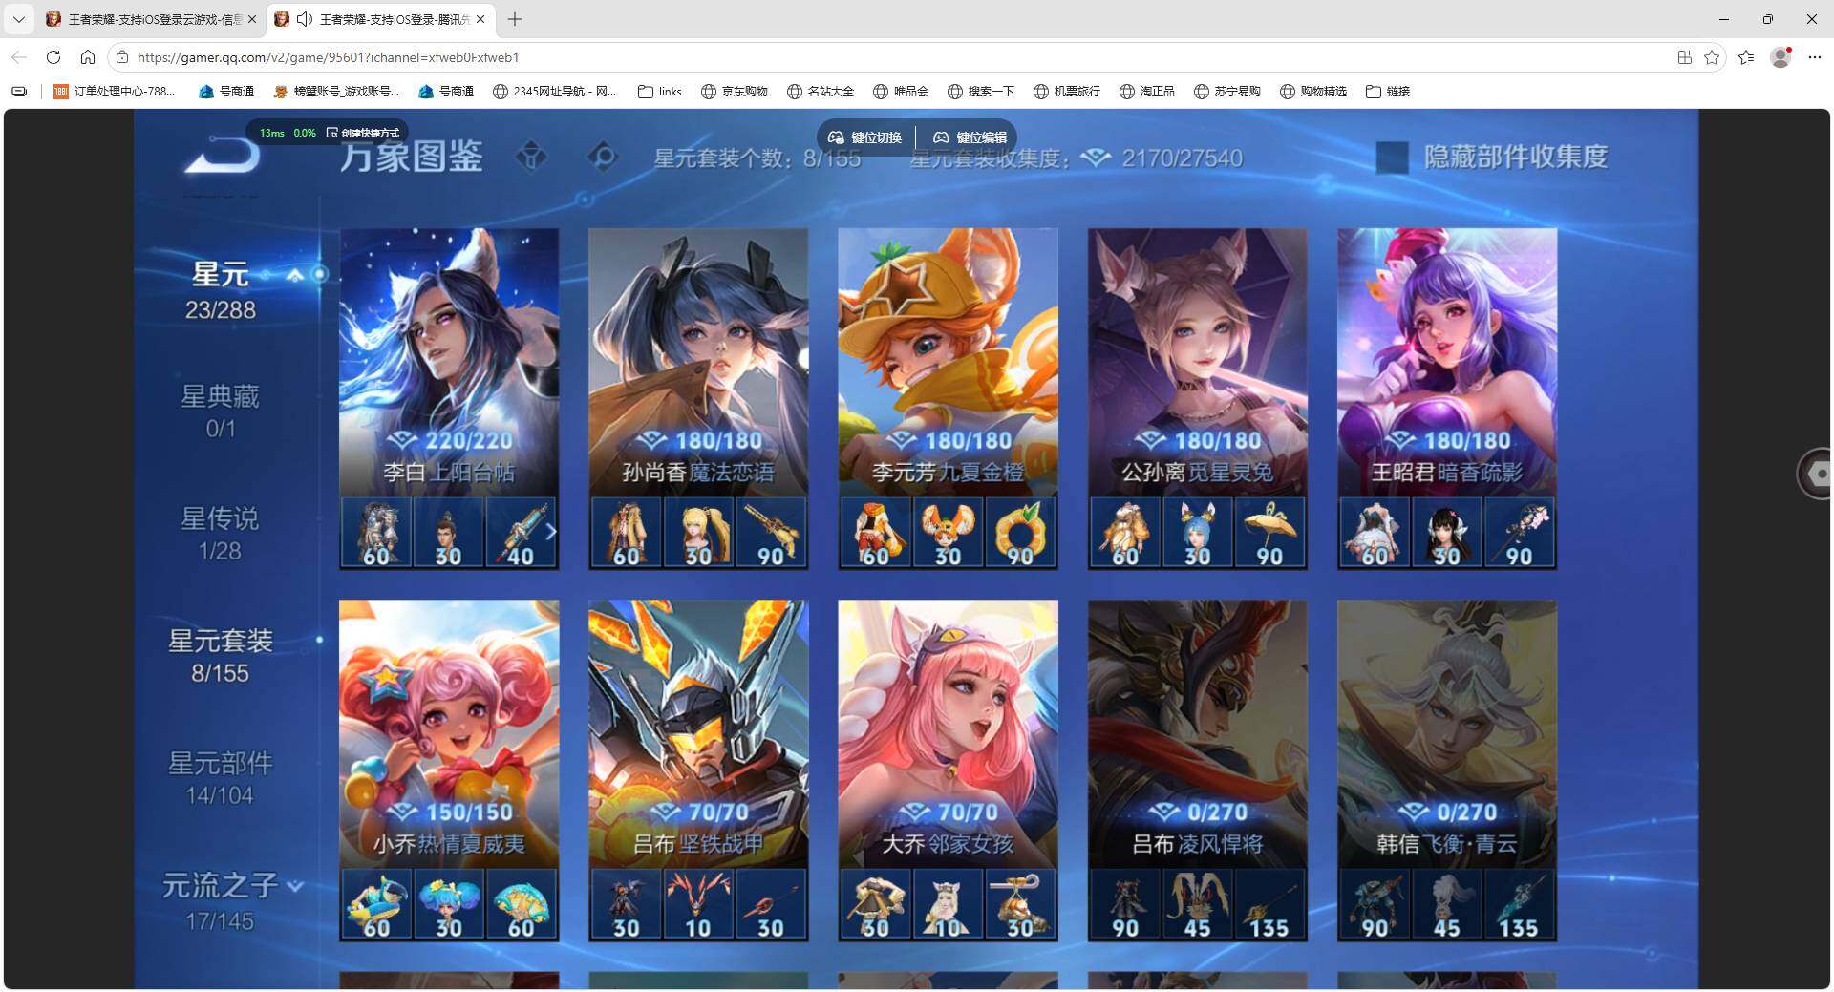Select 公孙离 觅星灵兔 umbrella component worth 90
Viewport: 1834px width, 992px height.
(x=1269, y=533)
